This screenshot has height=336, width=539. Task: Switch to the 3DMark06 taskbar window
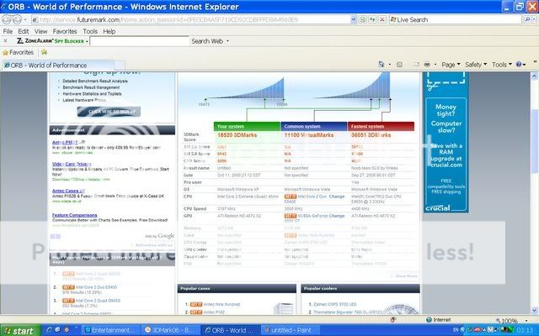coord(170,330)
